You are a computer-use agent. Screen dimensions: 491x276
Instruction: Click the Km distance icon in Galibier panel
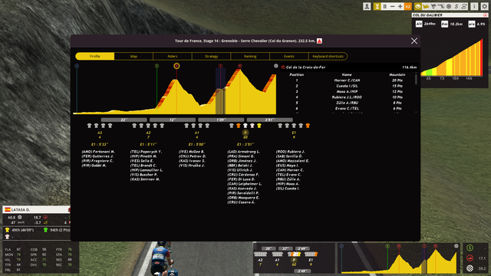pos(444,24)
